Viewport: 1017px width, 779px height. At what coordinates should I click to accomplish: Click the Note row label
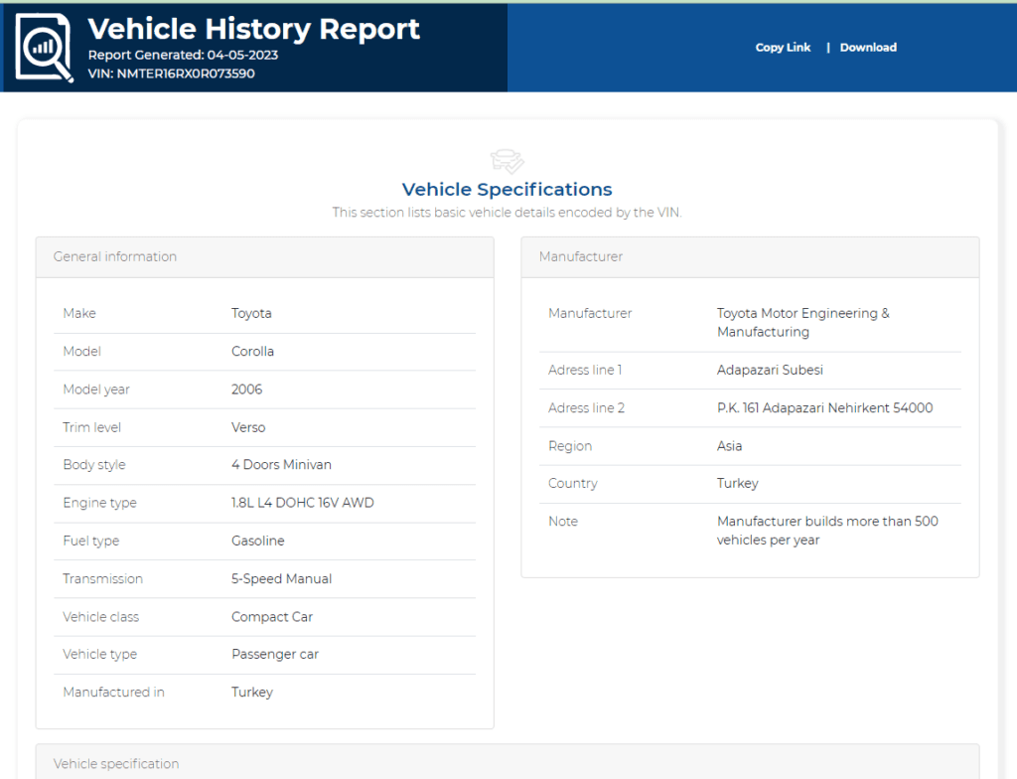563,522
